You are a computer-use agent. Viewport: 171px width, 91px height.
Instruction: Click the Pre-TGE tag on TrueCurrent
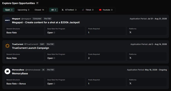[x=50, y=44]
